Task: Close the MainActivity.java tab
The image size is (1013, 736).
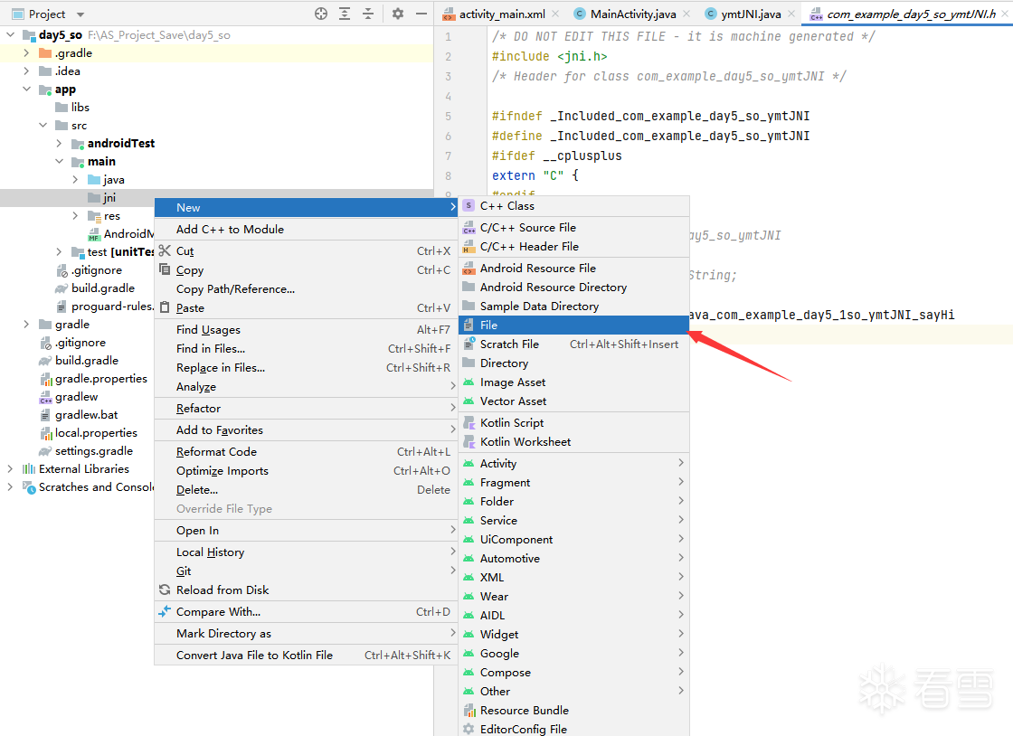Action: click(686, 14)
